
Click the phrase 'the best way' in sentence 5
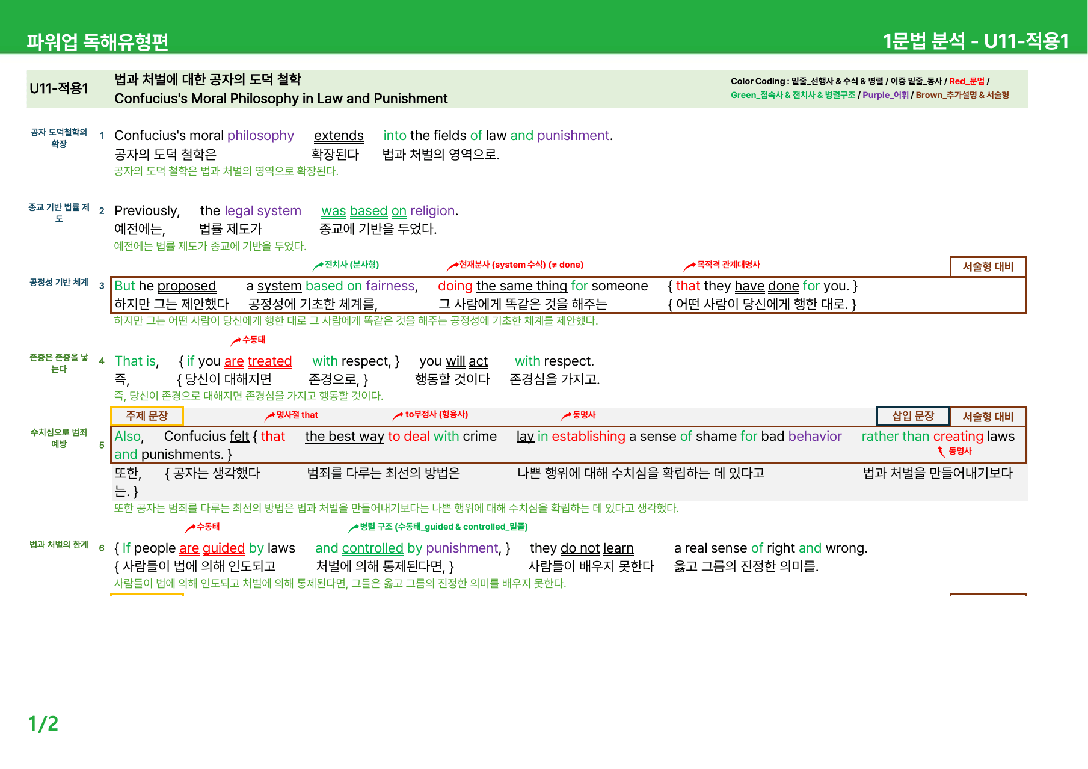(x=345, y=437)
